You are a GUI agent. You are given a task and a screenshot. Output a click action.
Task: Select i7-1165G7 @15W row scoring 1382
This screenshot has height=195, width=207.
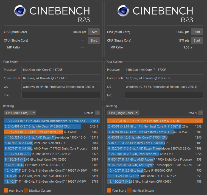click(x=155, y=132)
